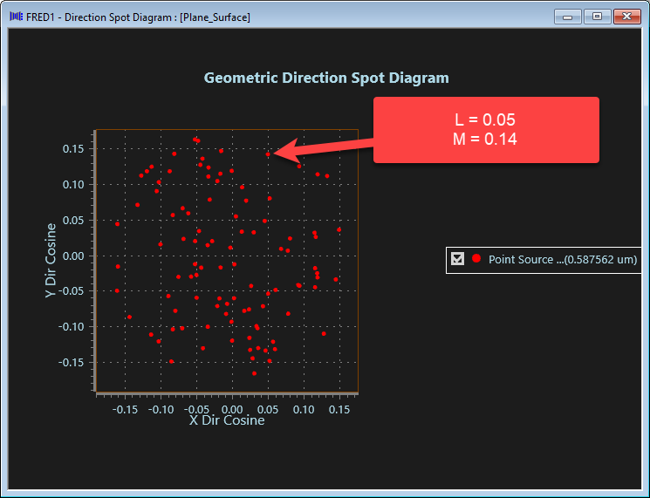Select the data point the arrow indicates
The width and height of the screenshot is (650, 498).
(269, 154)
